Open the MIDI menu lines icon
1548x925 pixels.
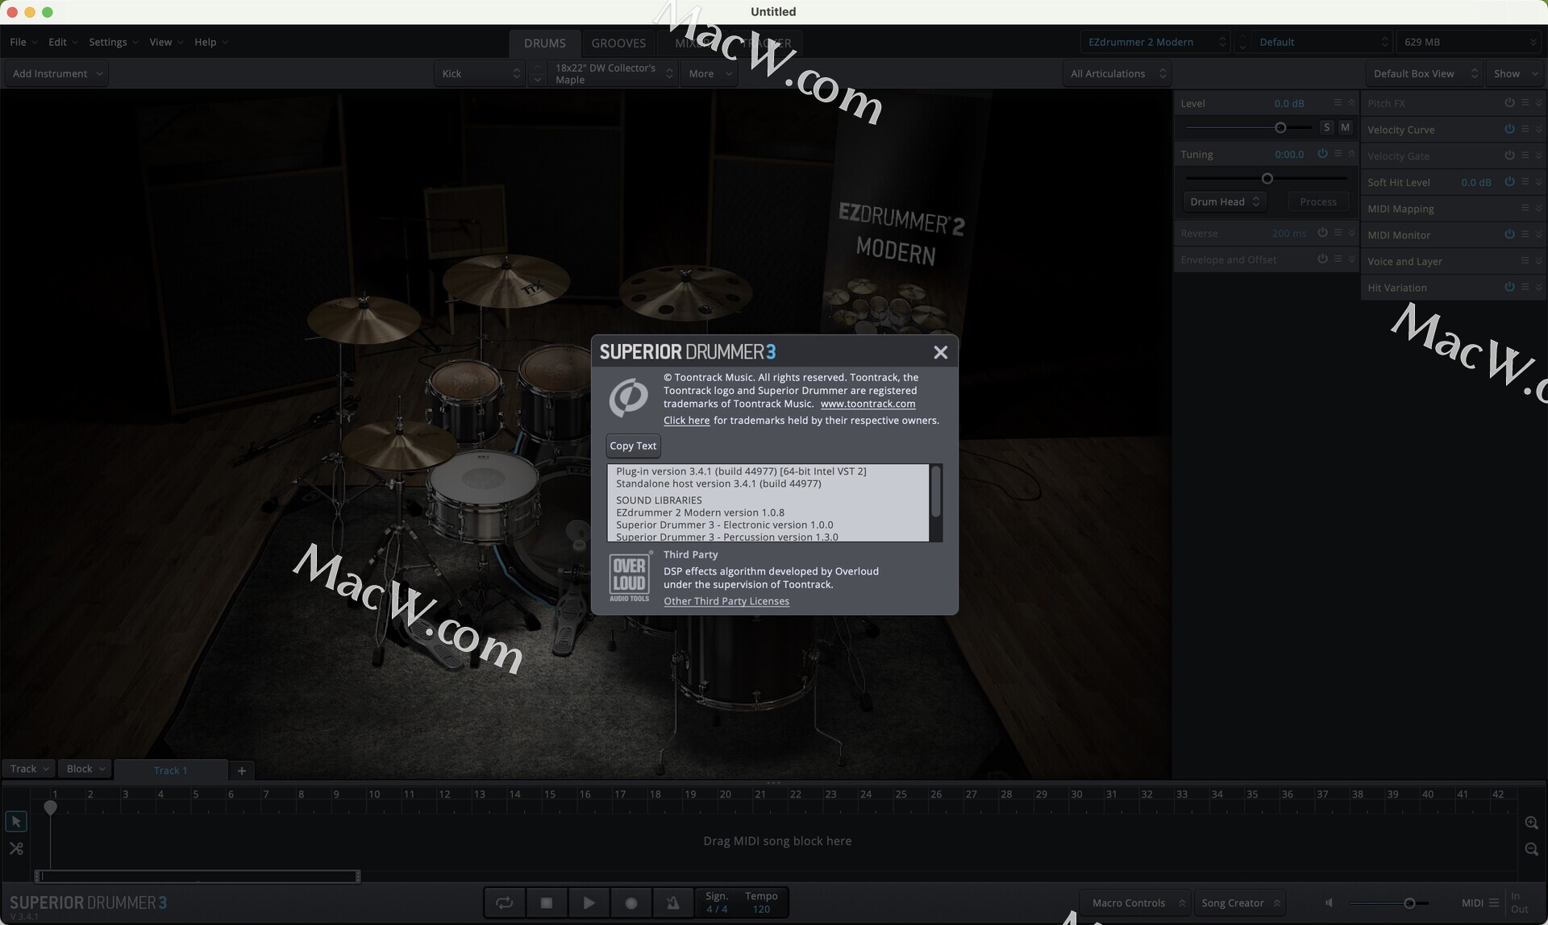[1494, 902]
